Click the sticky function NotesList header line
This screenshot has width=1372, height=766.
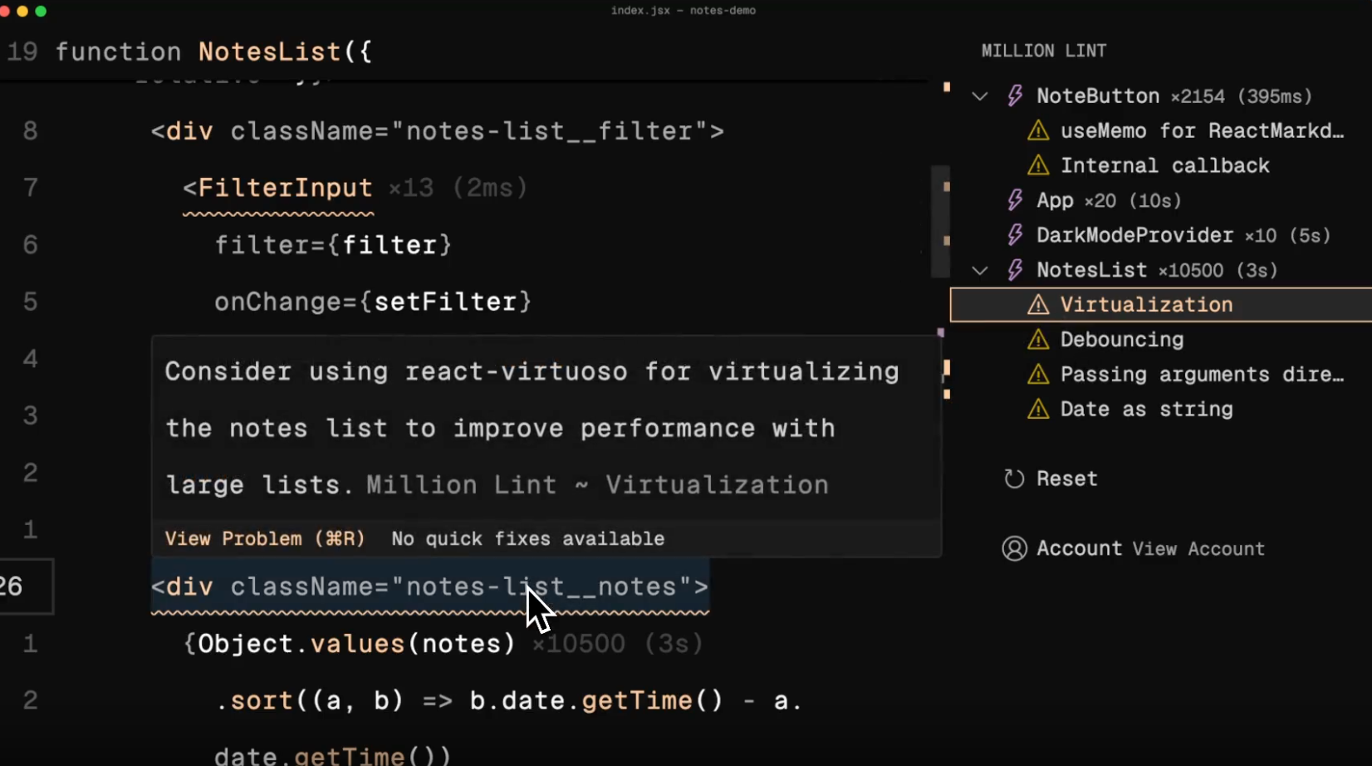tap(214, 52)
